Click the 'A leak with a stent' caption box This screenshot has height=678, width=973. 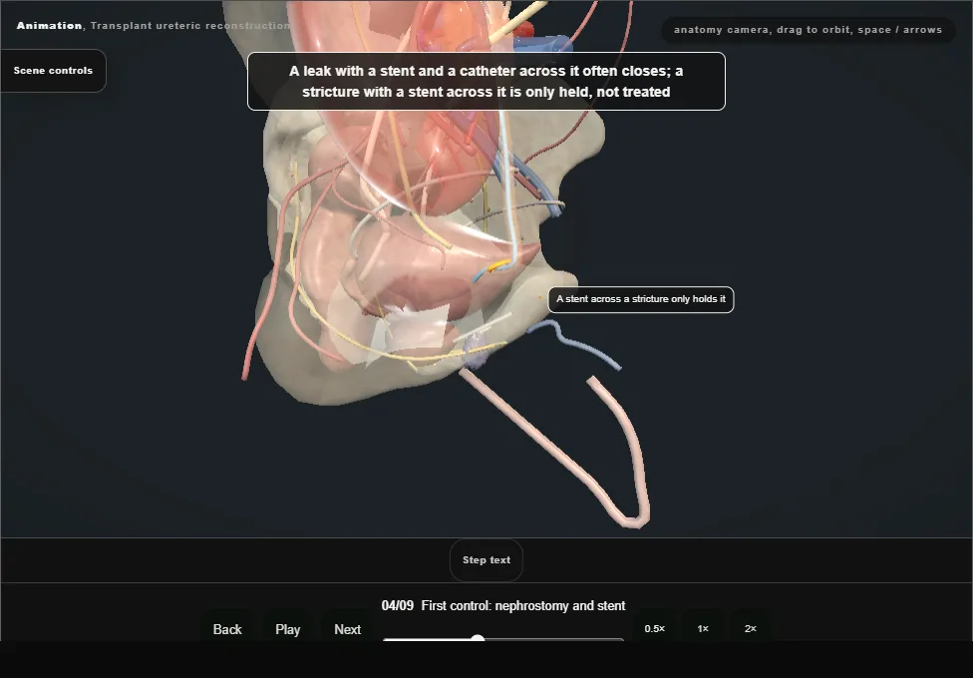[486, 82]
